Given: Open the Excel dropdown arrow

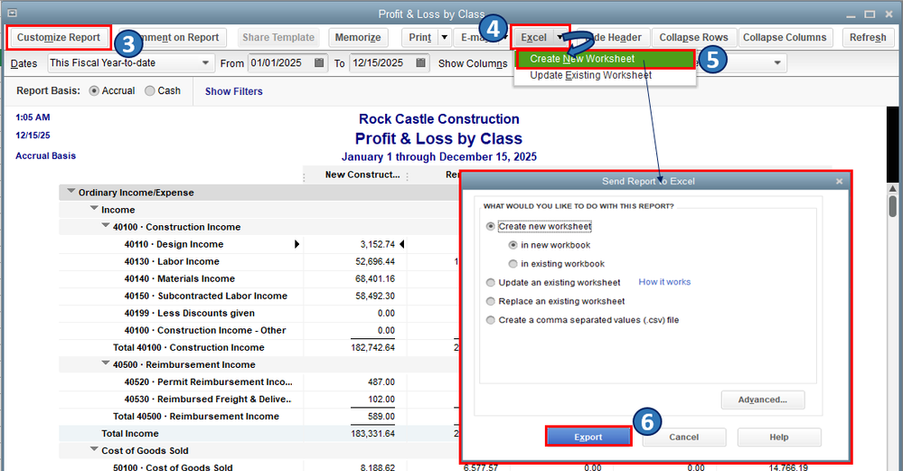Looking at the screenshot, I should pyautogui.click(x=560, y=37).
